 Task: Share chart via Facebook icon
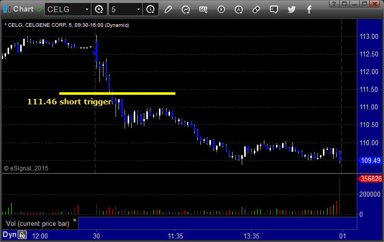tap(309, 10)
